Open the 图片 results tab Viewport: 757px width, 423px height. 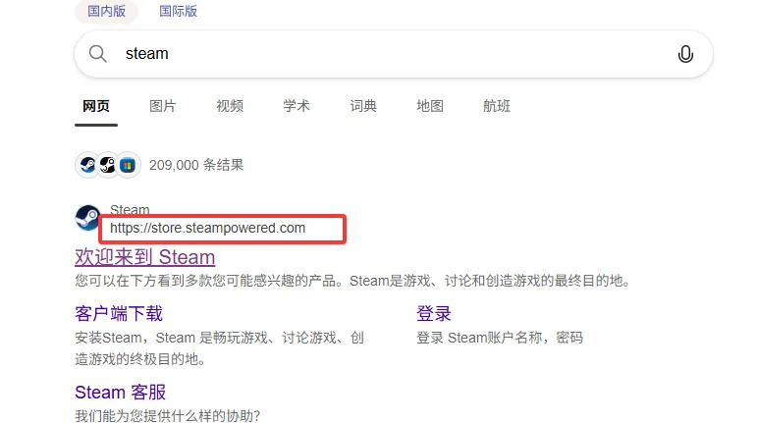pos(163,106)
